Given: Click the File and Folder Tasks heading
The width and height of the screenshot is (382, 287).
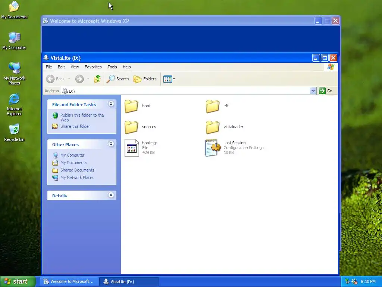Looking at the screenshot, I should (74, 105).
